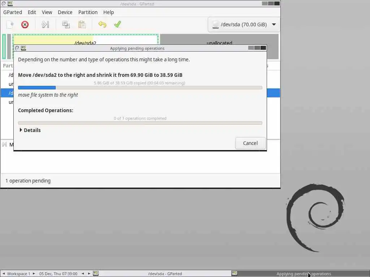This screenshot has width=370, height=277.
Task: Click the pending operation icon in operations pane
Action: (x=4, y=144)
